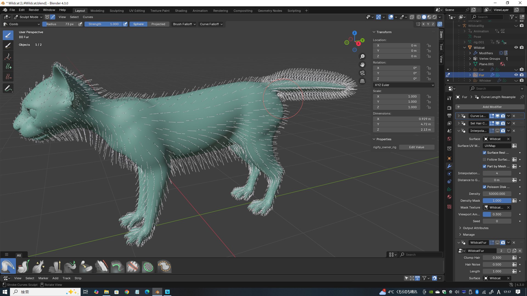
Task: Open Output properties printer icon
Action: [x=449, y=115]
